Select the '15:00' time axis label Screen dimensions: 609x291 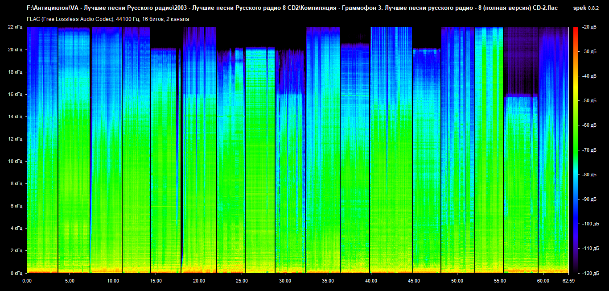[x=156, y=281]
